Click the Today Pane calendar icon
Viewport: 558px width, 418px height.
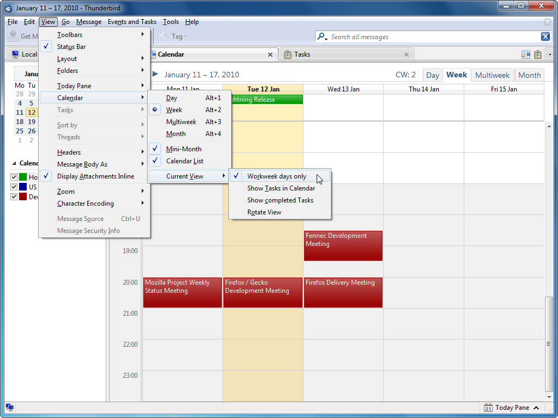coord(488,408)
